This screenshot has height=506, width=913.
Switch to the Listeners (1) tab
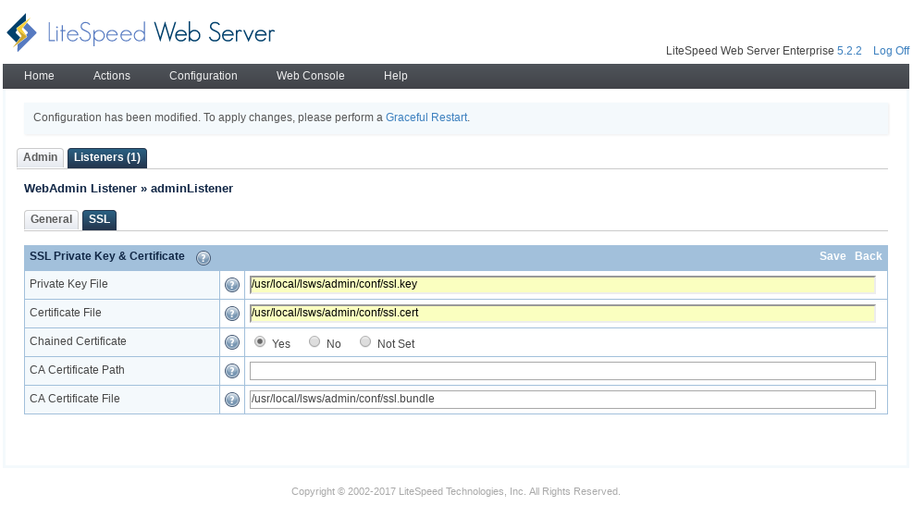click(107, 158)
